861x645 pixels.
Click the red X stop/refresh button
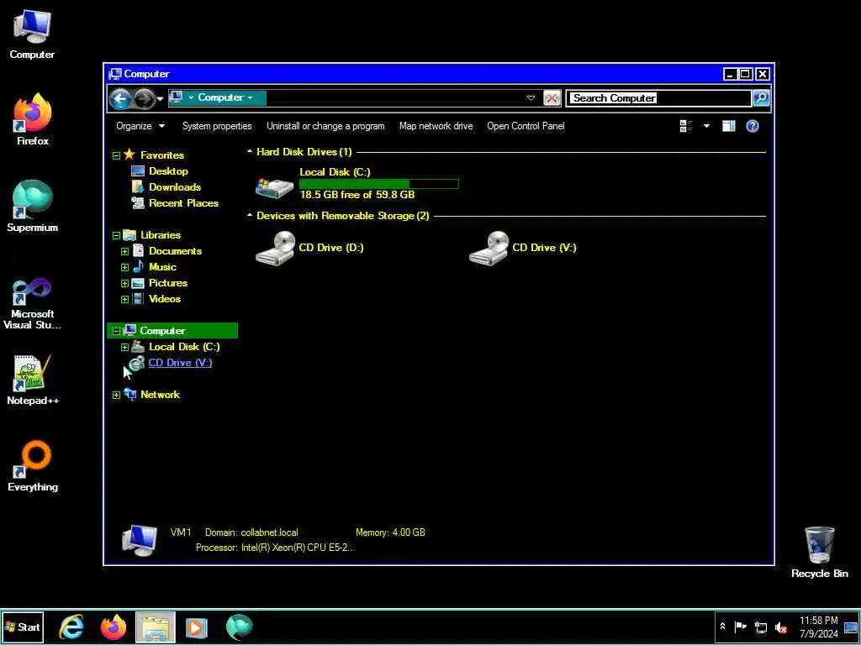(552, 98)
